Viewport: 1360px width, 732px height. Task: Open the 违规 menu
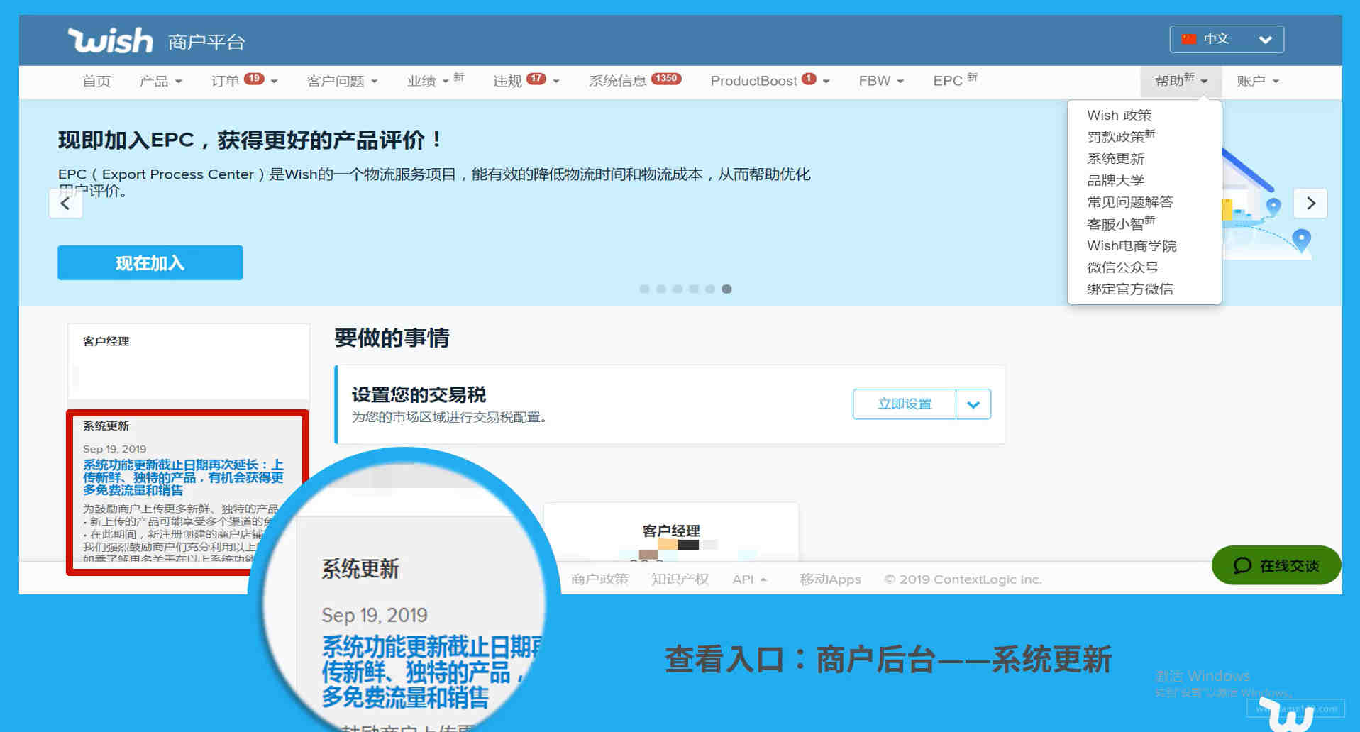(526, 81)
